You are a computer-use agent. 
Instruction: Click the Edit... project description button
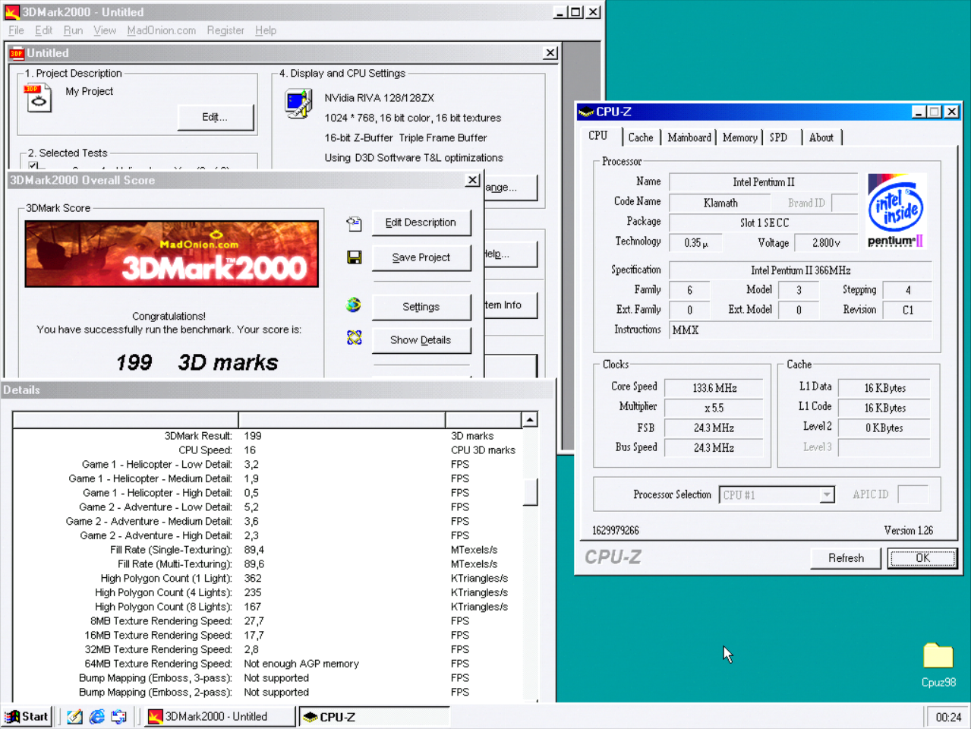coord(216,117)
